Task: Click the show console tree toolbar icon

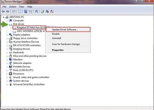Action: point(14,12)
